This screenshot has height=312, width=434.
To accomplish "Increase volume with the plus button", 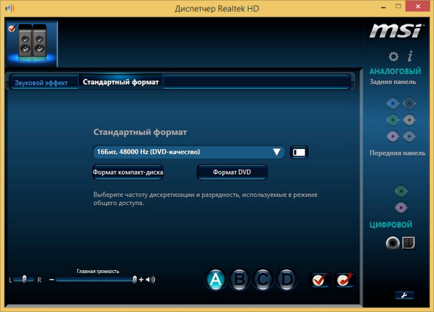I will [141, 280].
